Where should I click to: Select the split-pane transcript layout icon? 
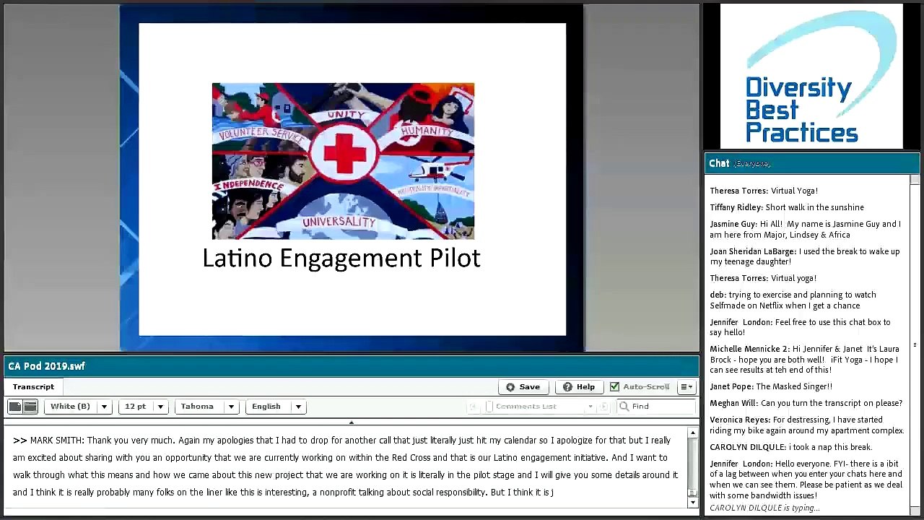(30, 407)
